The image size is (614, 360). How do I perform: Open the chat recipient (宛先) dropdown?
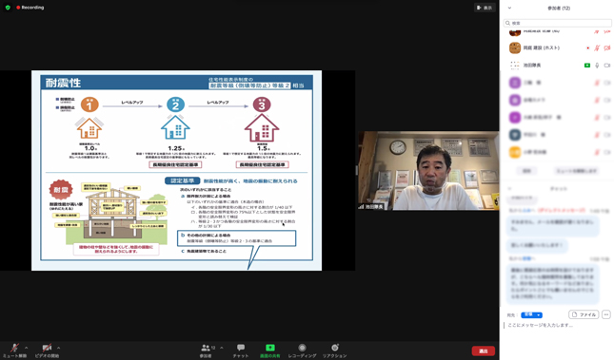(531, 315)
